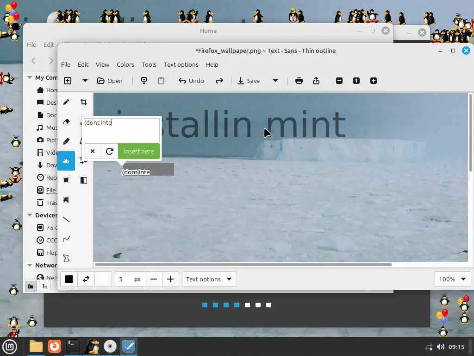Screen dimensions: 474x356
Task: Open the 100% zoom dropdown
Action: tap(453, 279)
